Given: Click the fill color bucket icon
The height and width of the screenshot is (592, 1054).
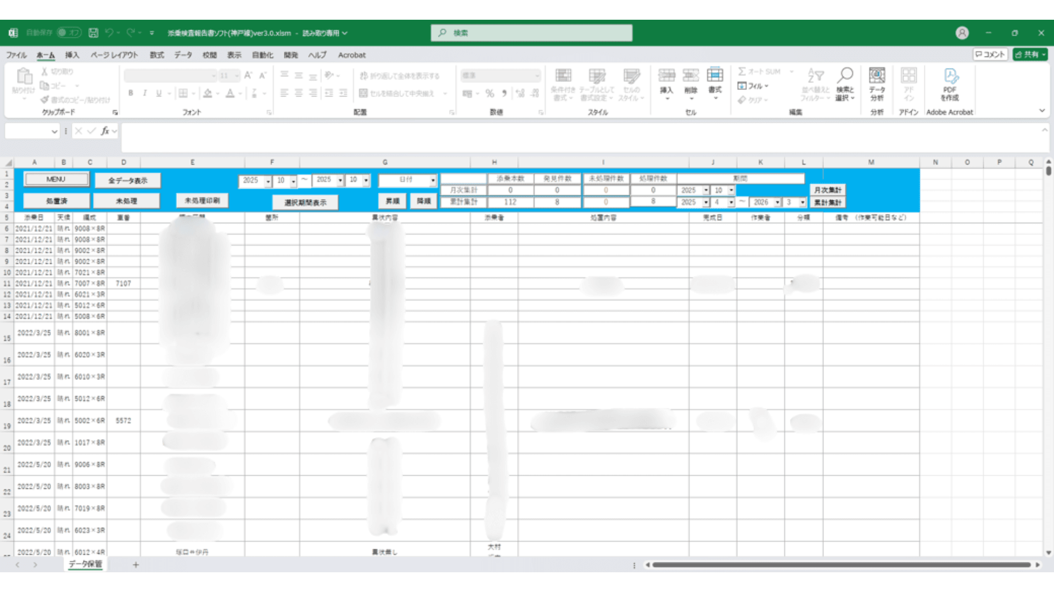Looking at the screenshot, I should click(x=208, y=93).
